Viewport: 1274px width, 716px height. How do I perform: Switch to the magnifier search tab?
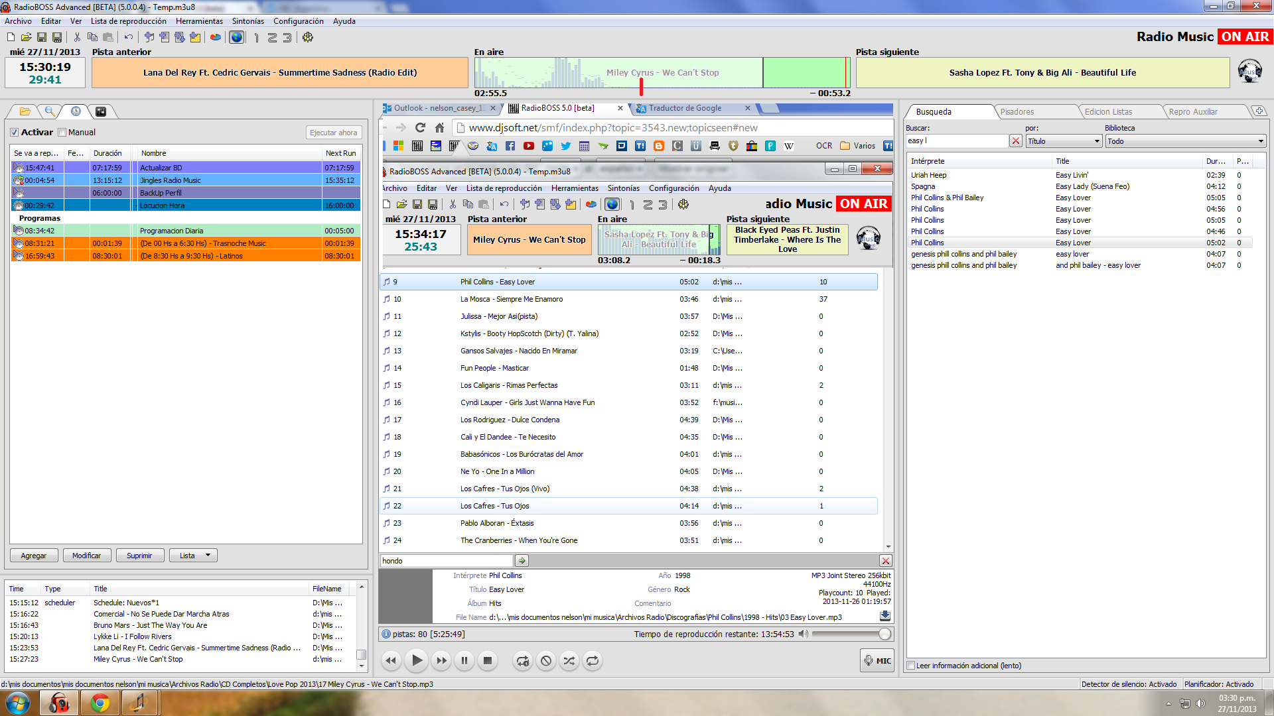click(x=50, y=111)
